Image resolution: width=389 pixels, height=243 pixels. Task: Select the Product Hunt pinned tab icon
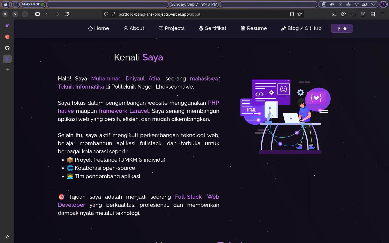point(7,37)
